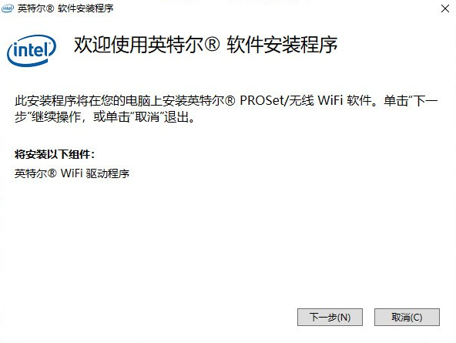Image resolution: width=456 pixels, height=343 pixels.
Task: Click the words 欢迎使用 in the large heading
Action: point(110,45)
